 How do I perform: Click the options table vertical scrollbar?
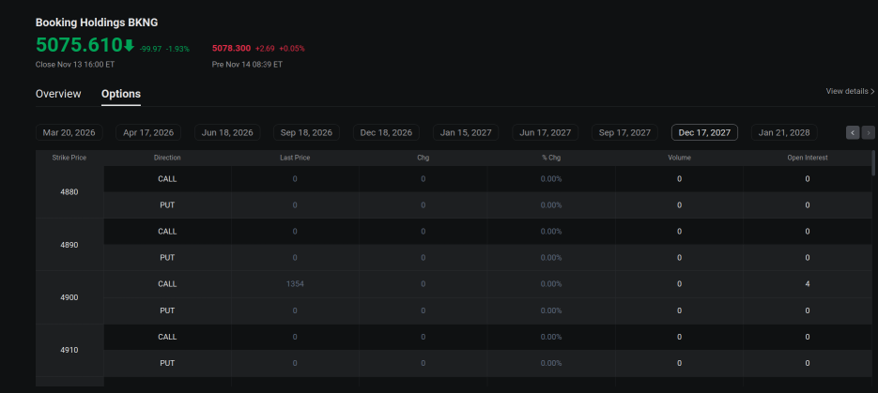click(873, 164)
